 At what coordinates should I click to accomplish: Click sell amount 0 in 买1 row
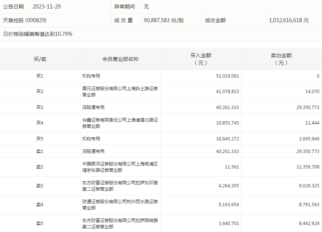click(x=318, y=76)
